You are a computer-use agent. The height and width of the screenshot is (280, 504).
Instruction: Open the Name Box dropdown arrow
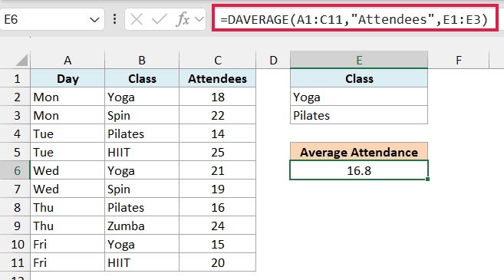pos(94,20)
